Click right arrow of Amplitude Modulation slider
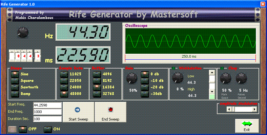This screenshot has width=267, height=135. pos(254,109)
